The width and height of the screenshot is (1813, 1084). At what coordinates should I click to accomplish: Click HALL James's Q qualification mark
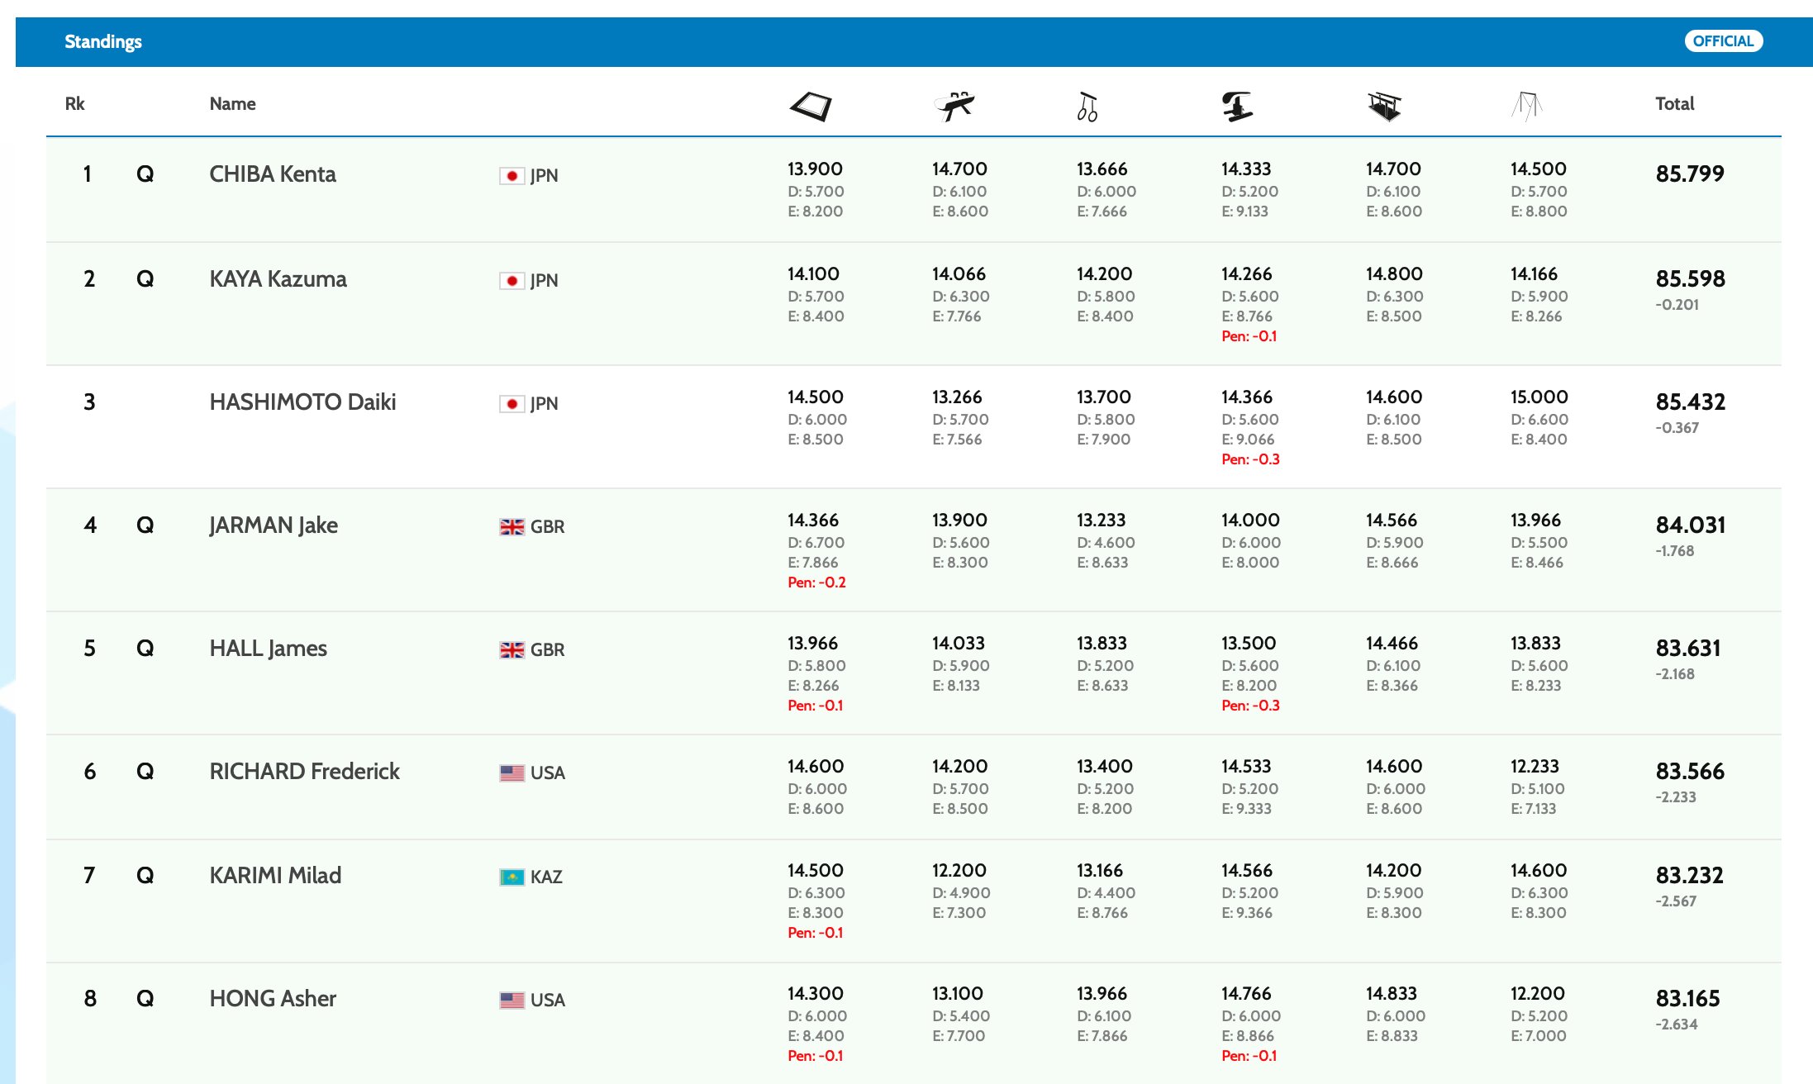coord(145,649)
